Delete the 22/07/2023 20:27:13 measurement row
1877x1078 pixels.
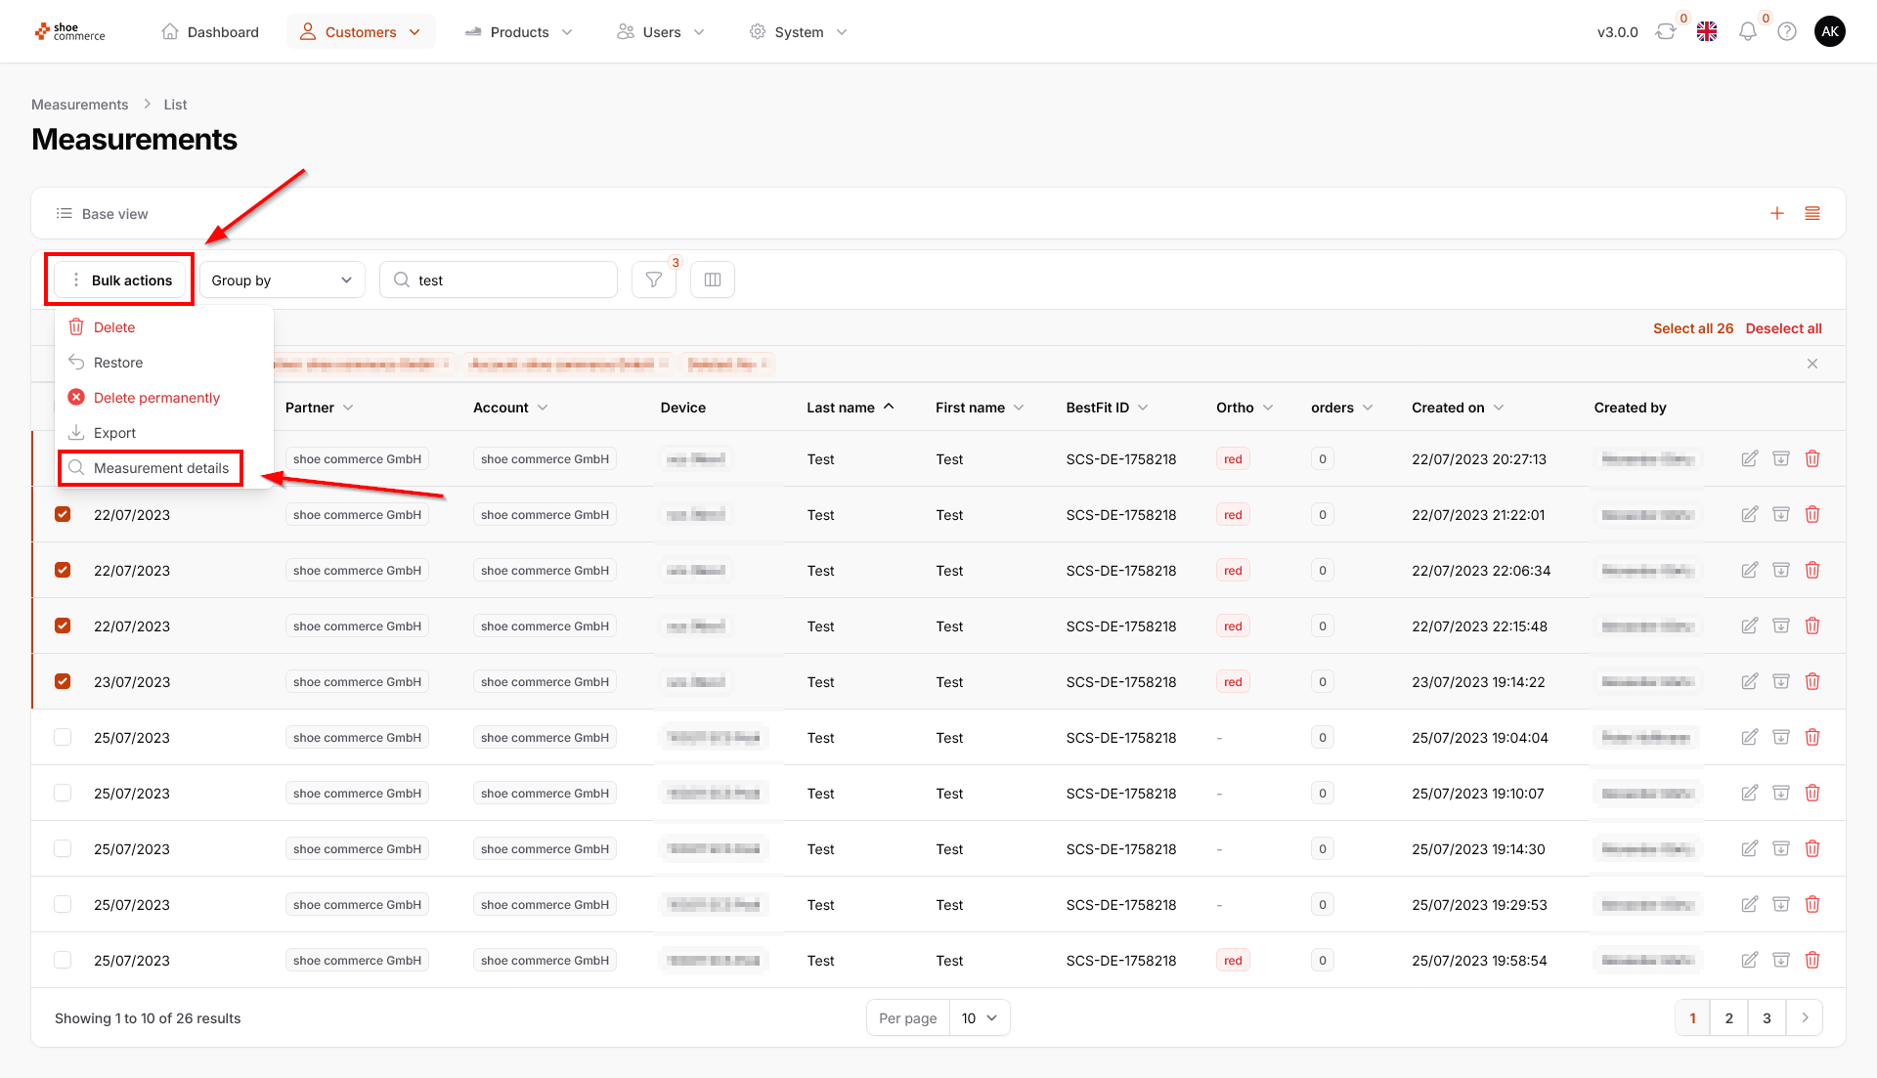[1812, 458]
